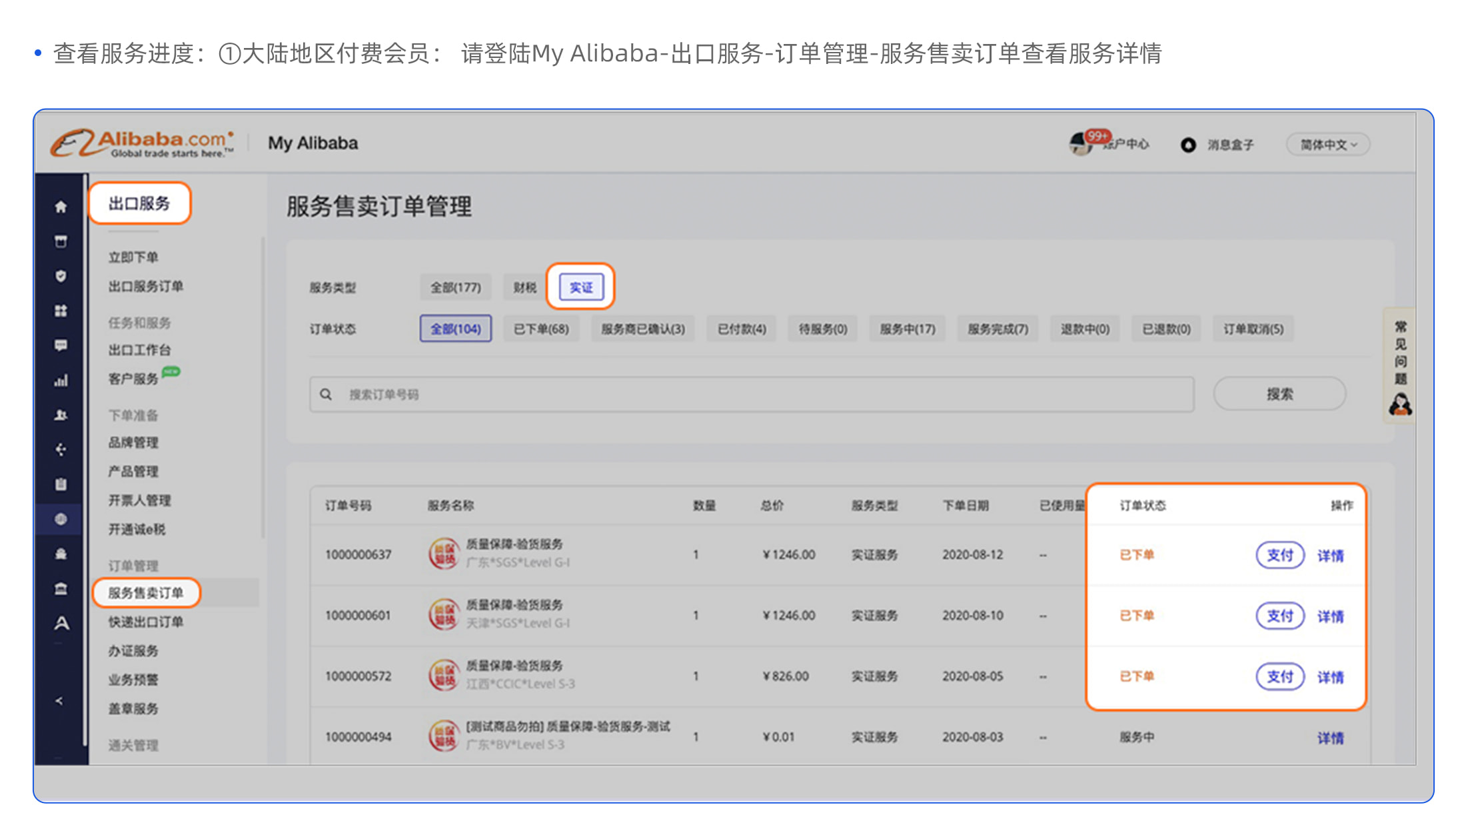Open 详情 link for order 1000000494
Screen dimensions: 1466x837
(x=1330, y=738)
